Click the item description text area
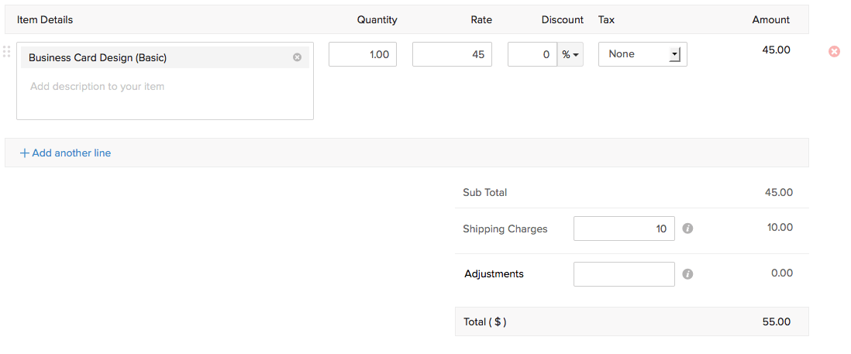 [x=164, y=97]
